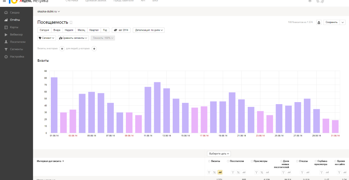Click the pink bar above 03.08.14

[x=73, y=121]
